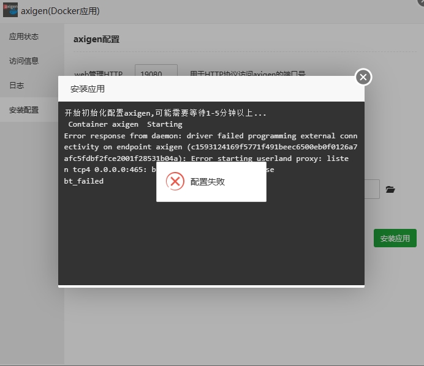
Task: Click the 配置失败 message text
Action: point(207,182)
